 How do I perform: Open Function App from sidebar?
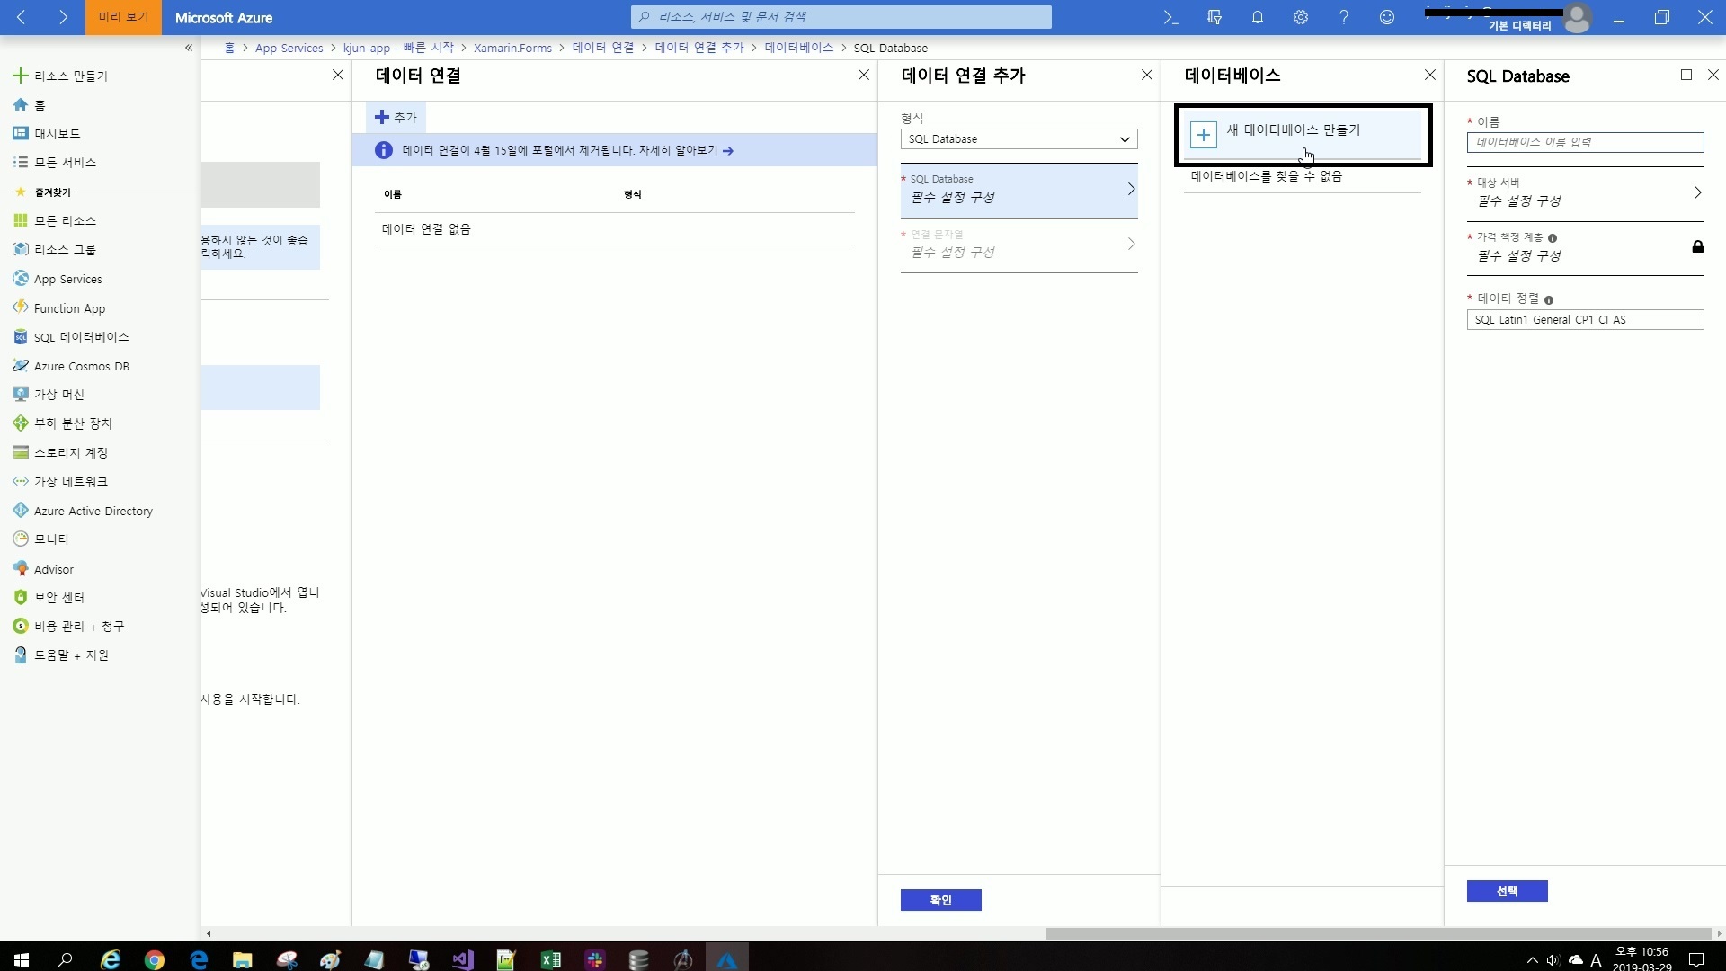69,308
